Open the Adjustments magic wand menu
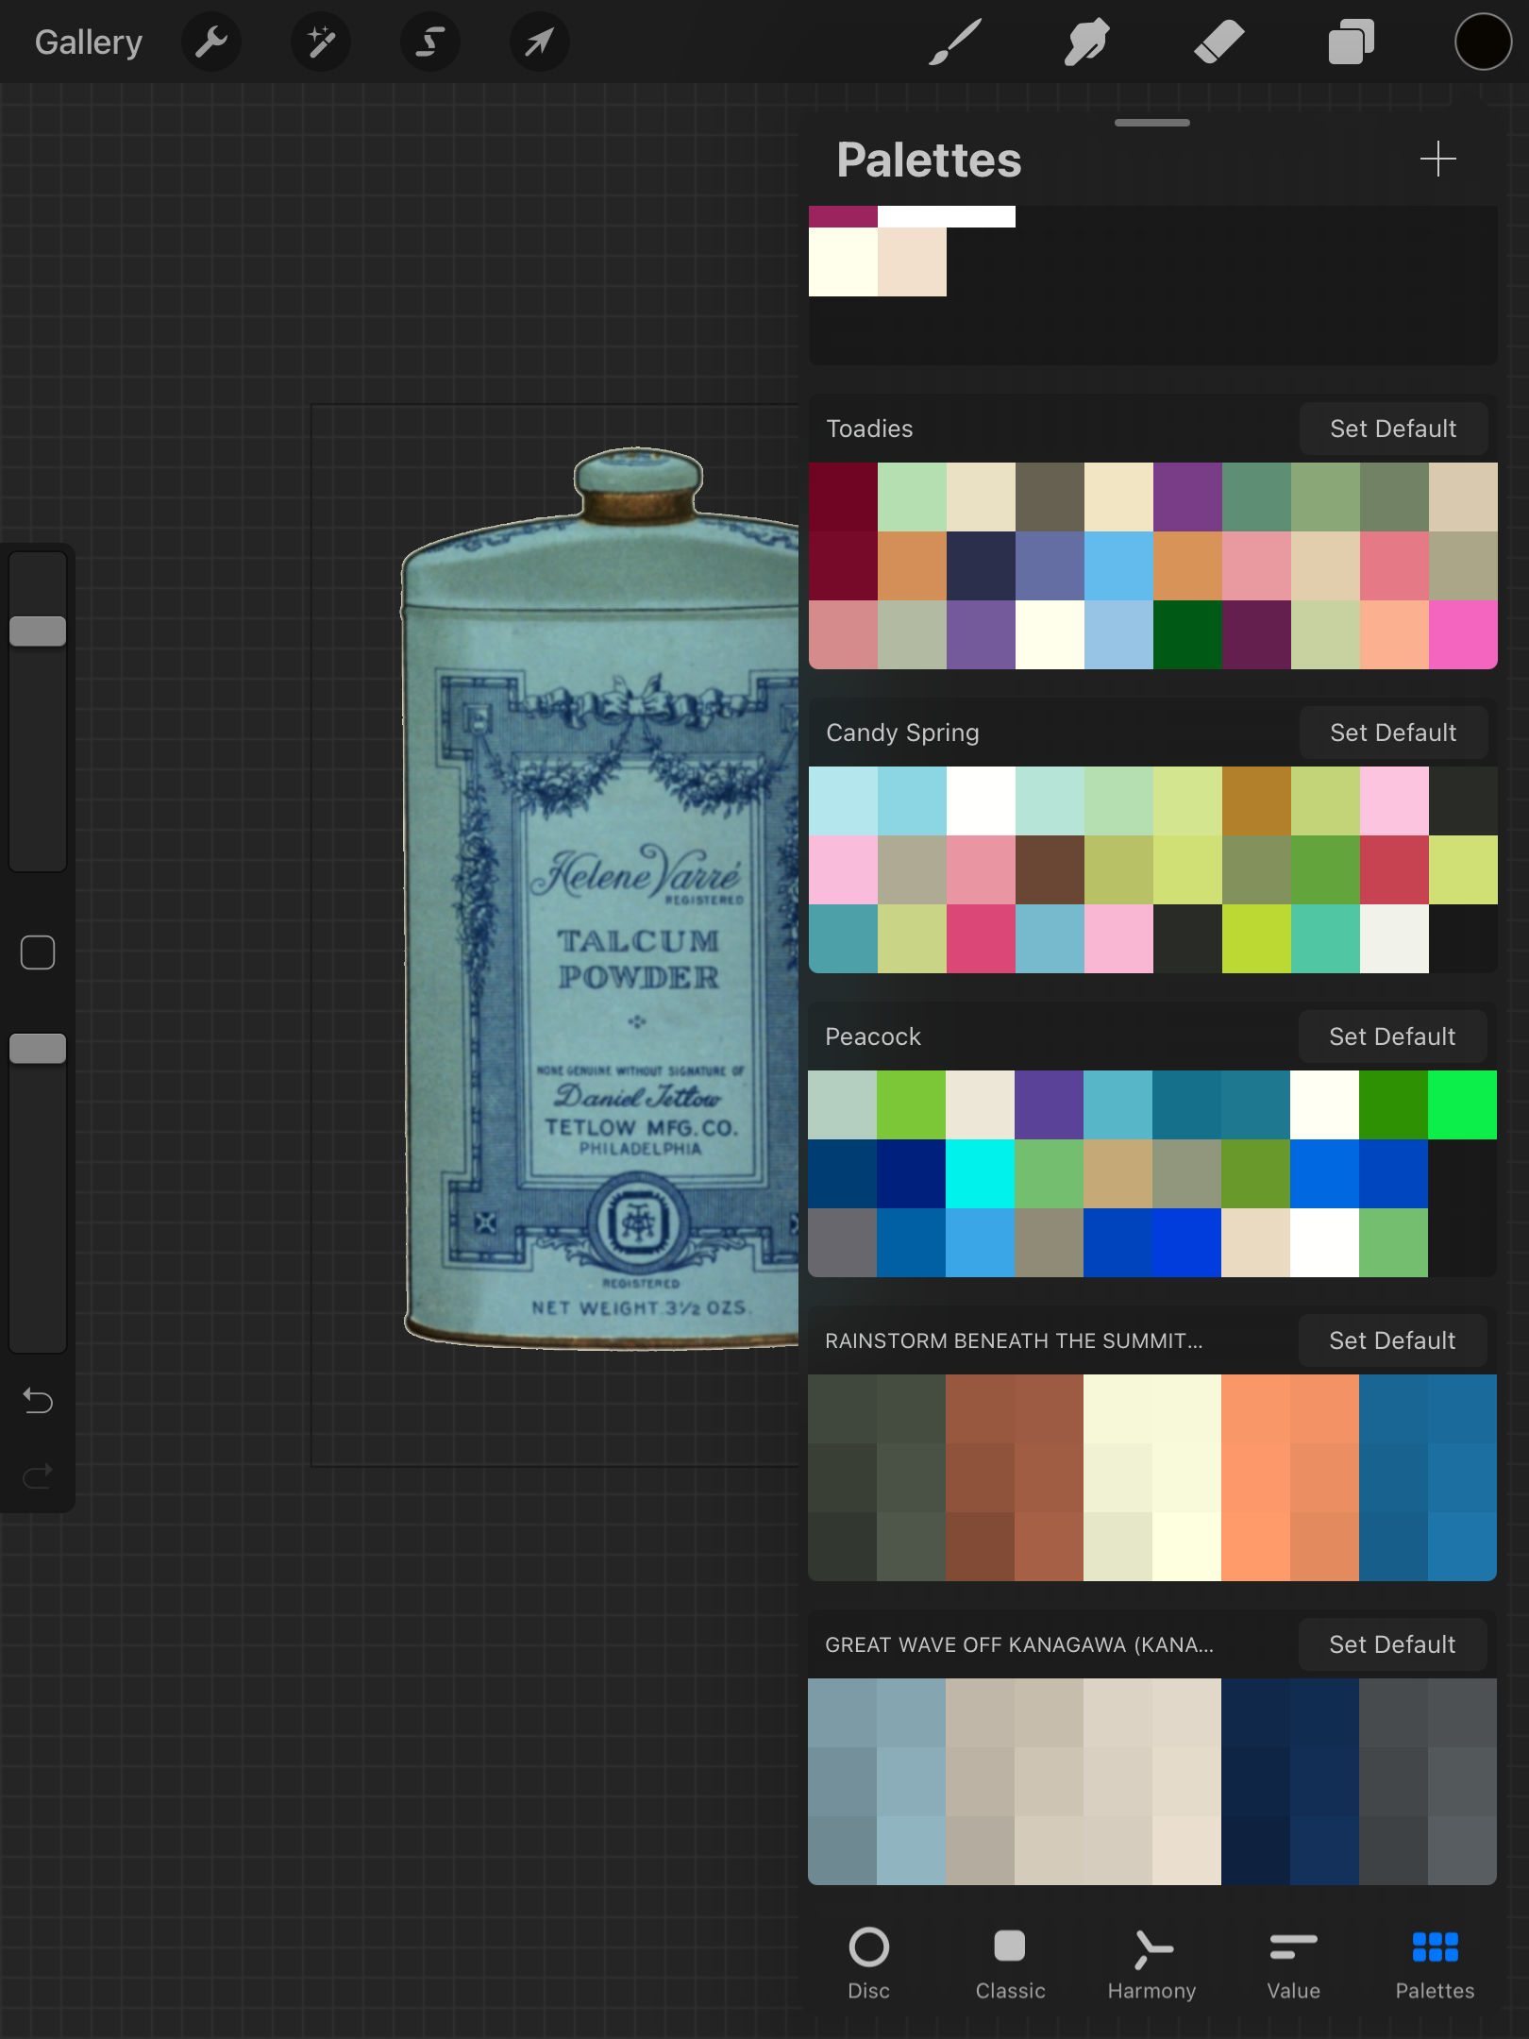1529x2039 pixels. point(321,42)
